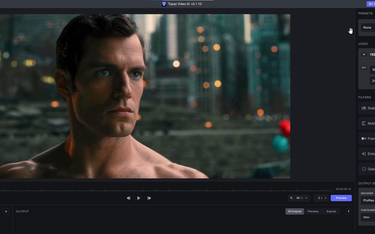Click the OUT resolution label
Screen dimensions: 375x234
[364, 68]
